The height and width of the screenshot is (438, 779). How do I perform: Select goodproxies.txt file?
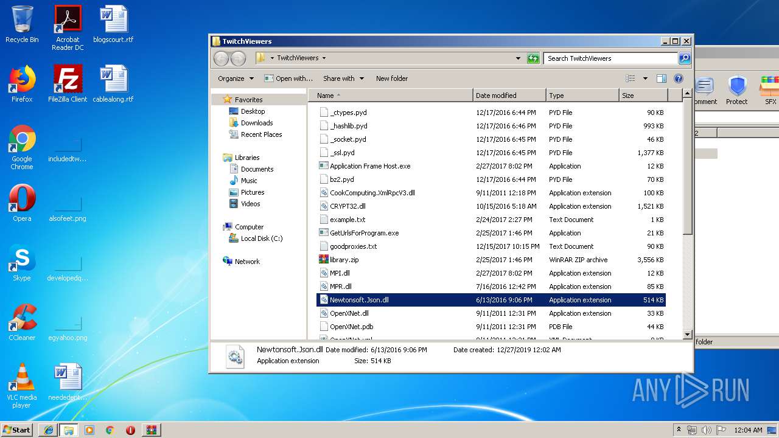tap(492, 246)
